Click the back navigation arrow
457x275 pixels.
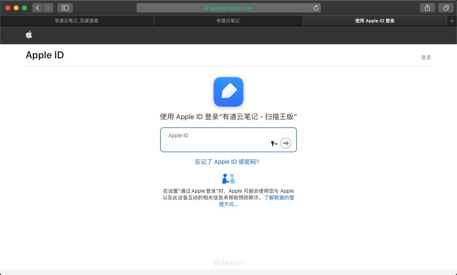(37, 7)
